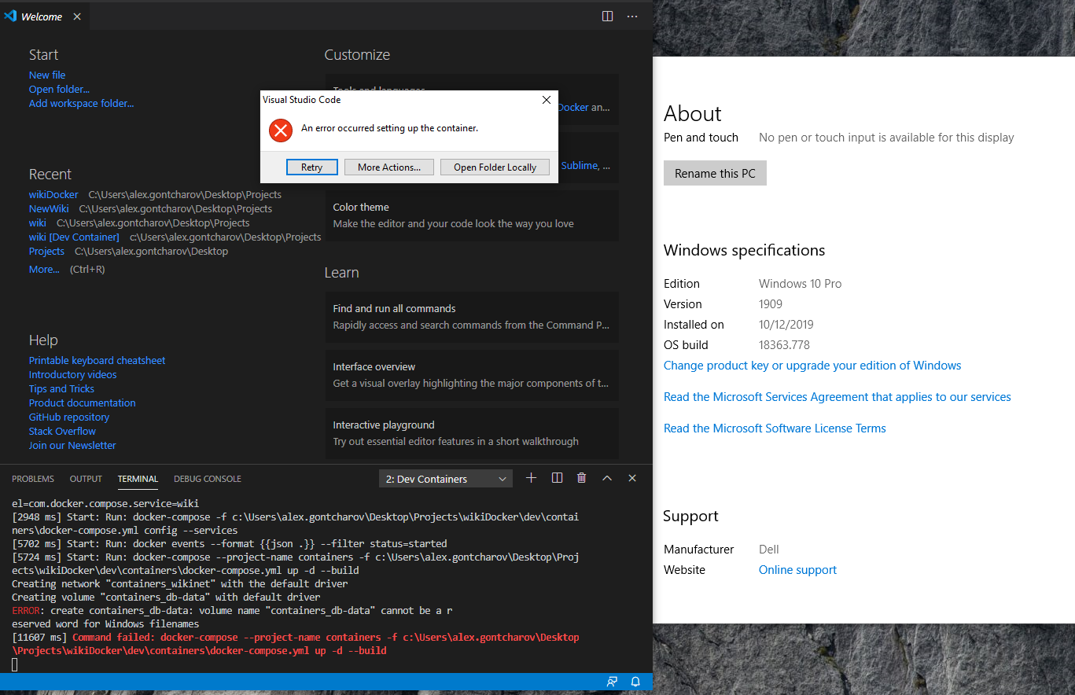Click OS build value 18363.778

pyautogui.click(x=784, y=345)
